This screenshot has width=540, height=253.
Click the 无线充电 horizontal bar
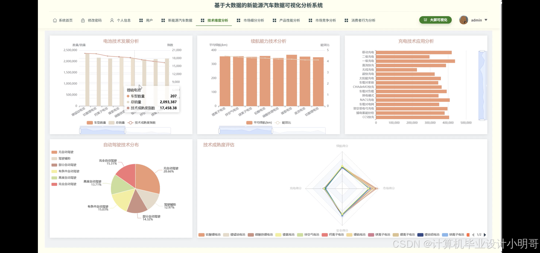pyautogui.click(x=396, y=70)
